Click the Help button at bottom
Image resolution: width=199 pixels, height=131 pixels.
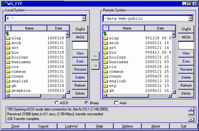pyautogui.click(x=99, y=126)
